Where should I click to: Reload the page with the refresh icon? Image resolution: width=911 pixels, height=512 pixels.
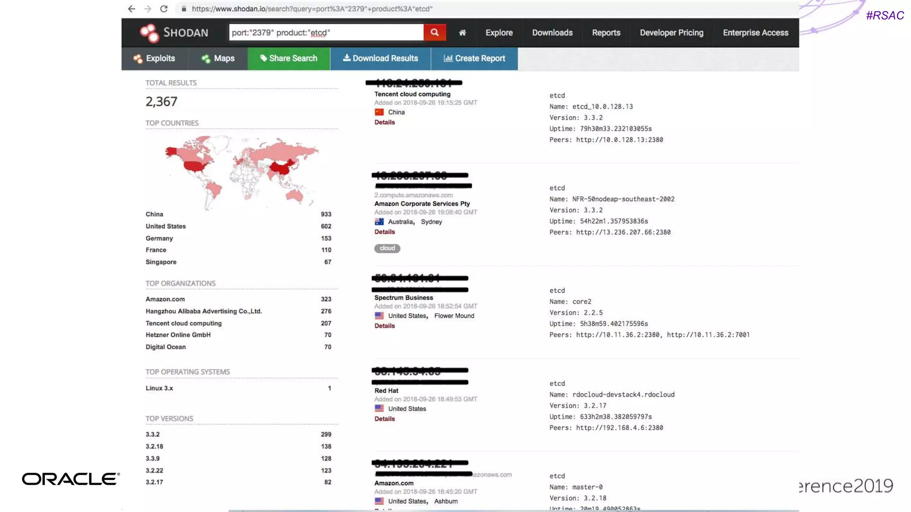[x=164, y=9]
